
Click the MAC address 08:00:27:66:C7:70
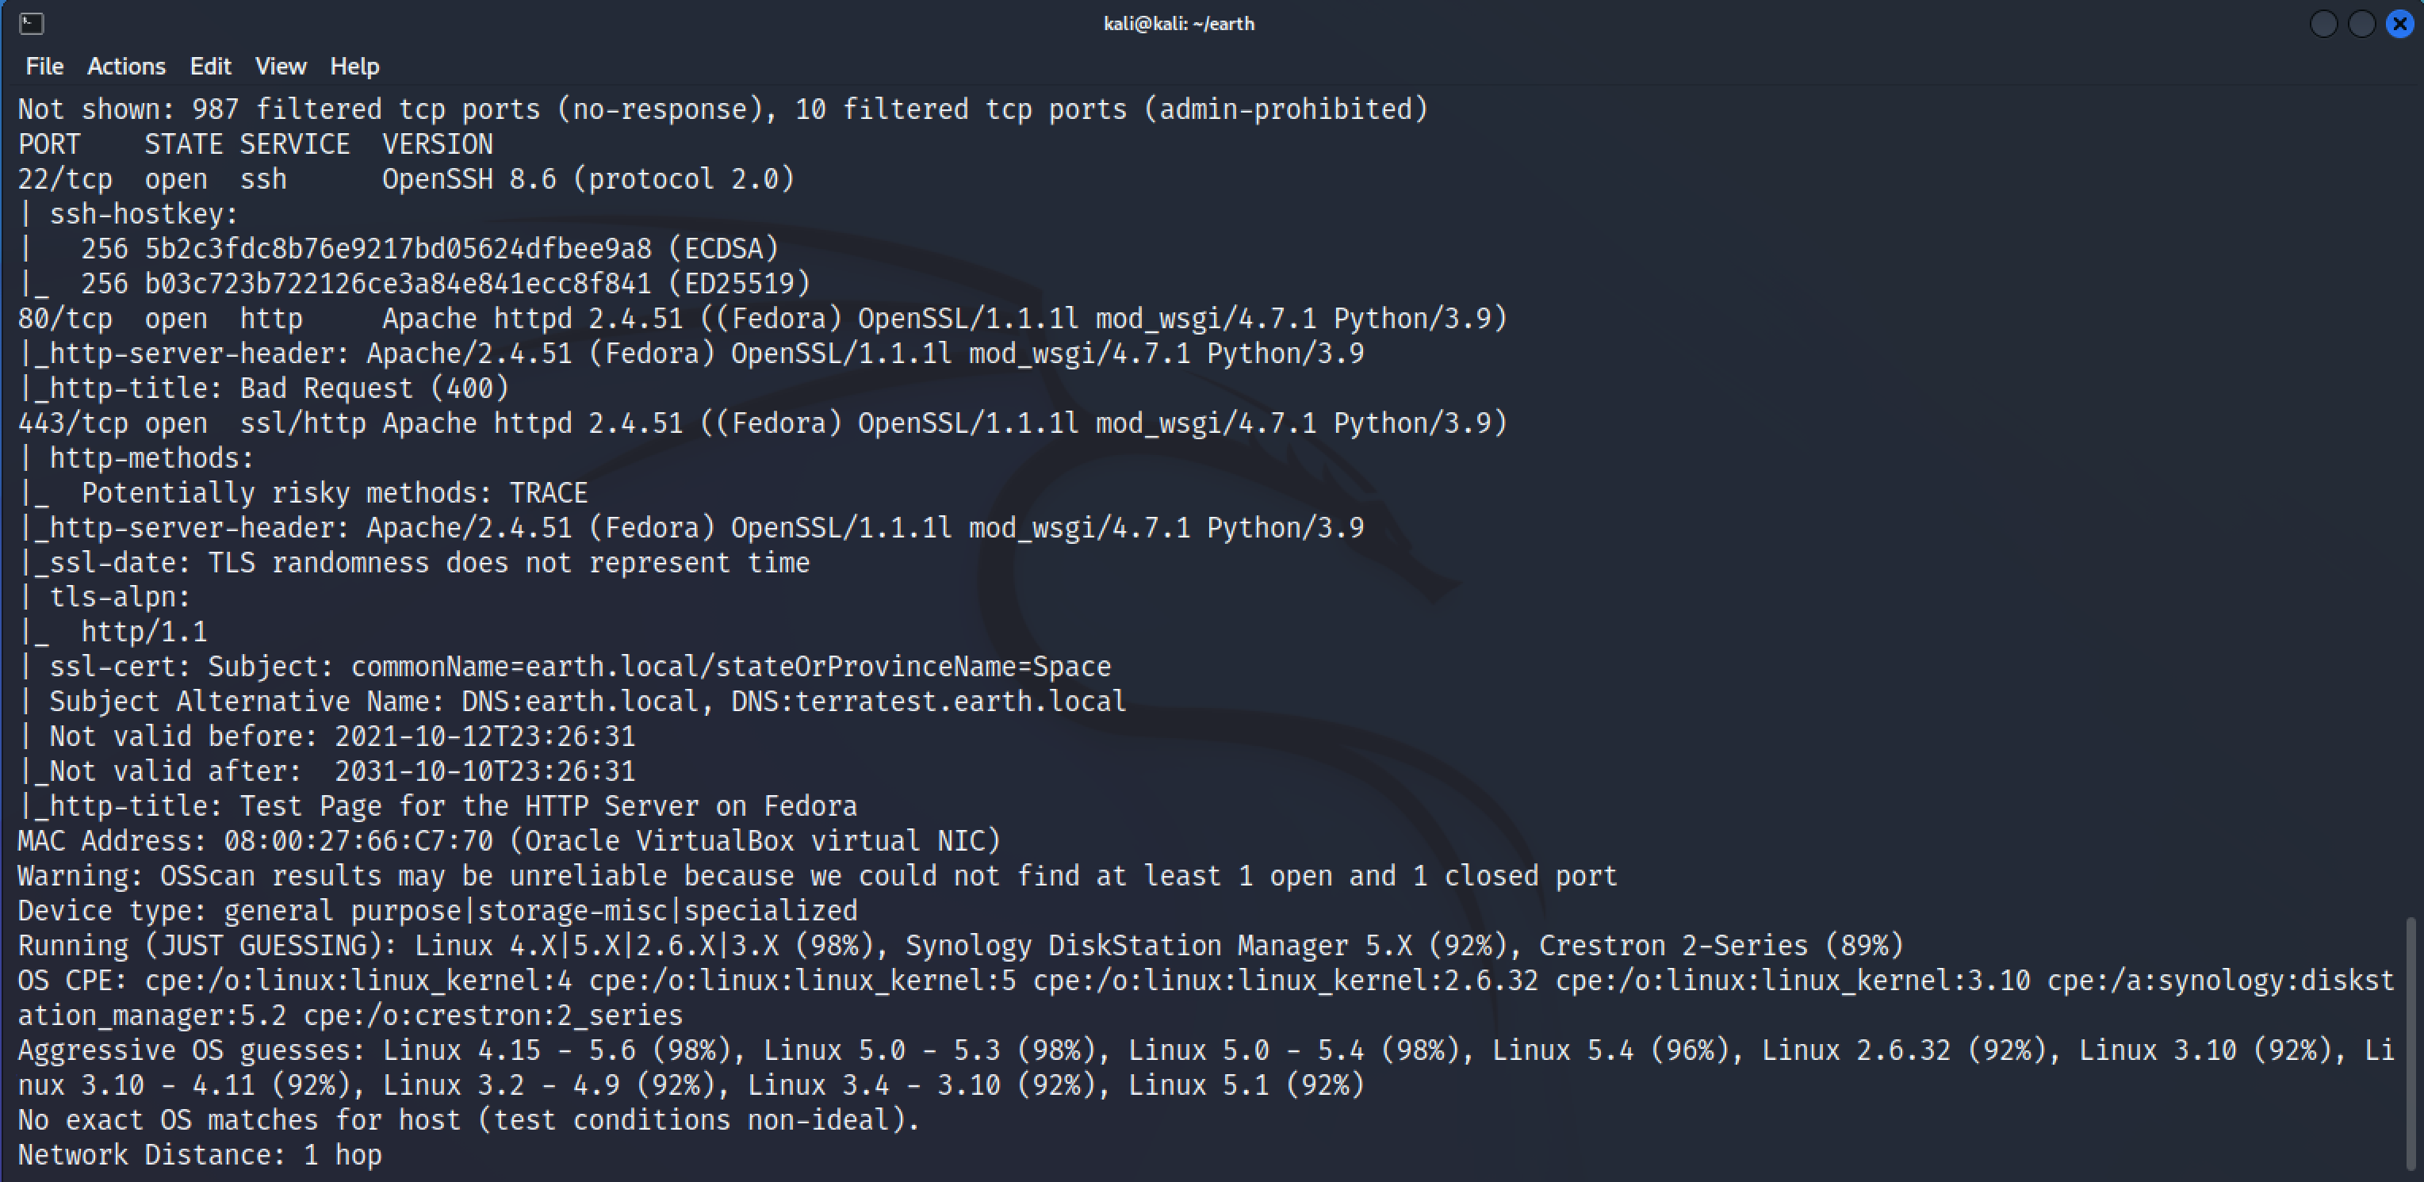(358, 840)
